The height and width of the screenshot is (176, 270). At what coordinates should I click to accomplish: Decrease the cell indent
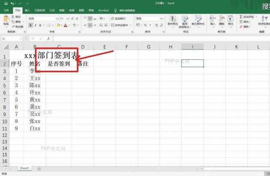pyautogui.click(x=101, y=25)
